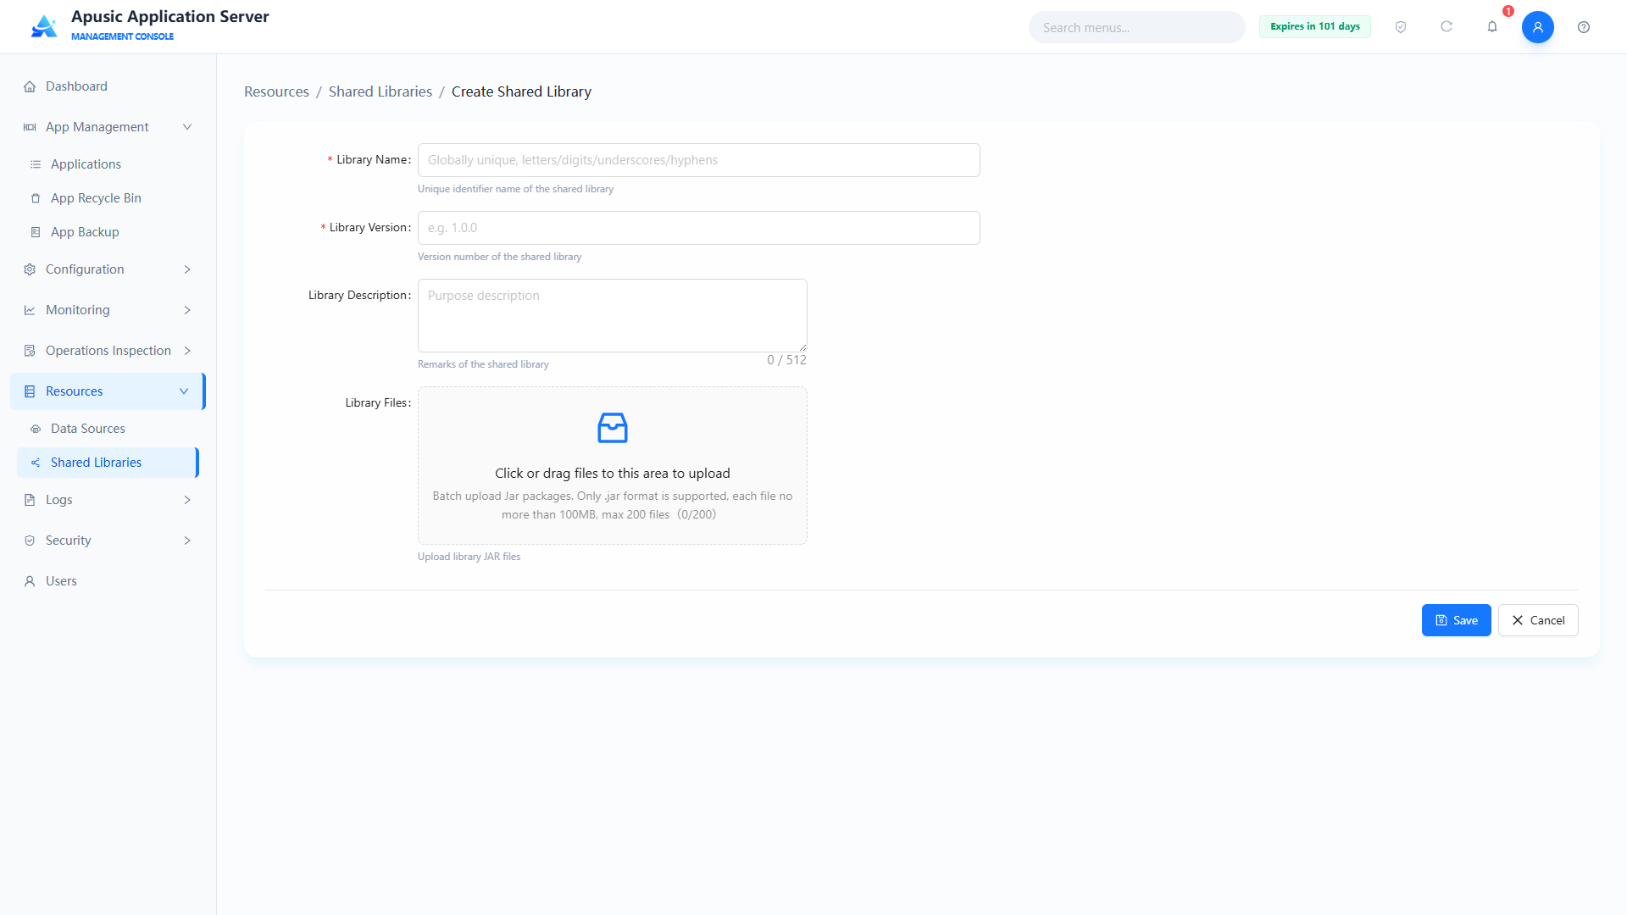Click the help question mark icon
The height and width of the screenshot is (915, 1627).
(1584, 27)
